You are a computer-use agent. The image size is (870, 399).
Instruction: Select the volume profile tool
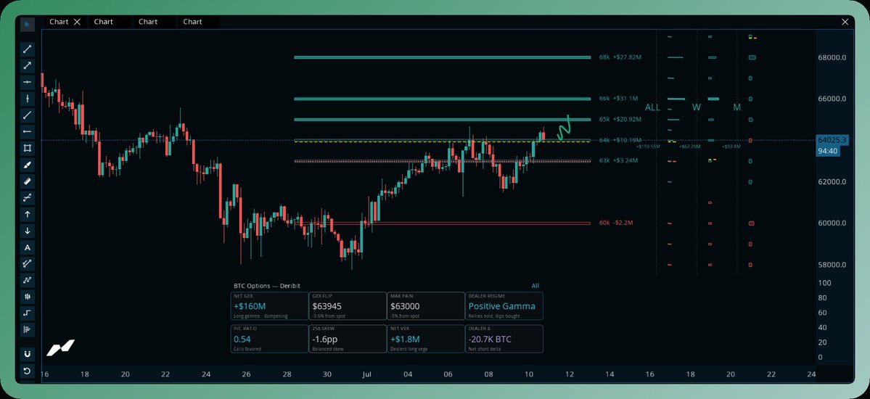click(27, 329)
